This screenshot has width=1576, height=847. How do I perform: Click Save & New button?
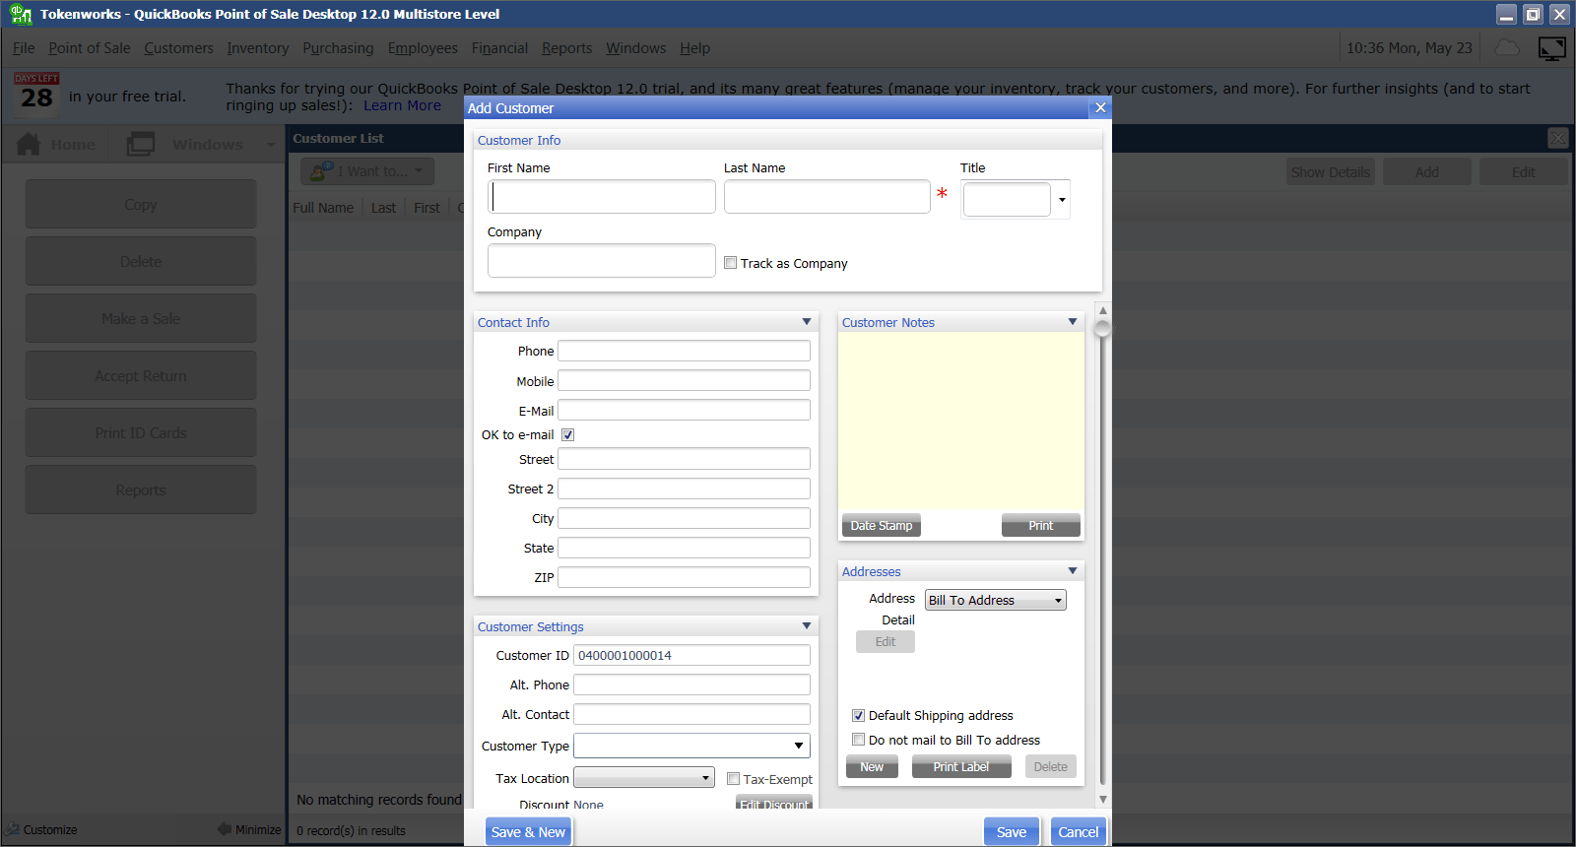tap(528, 831)
